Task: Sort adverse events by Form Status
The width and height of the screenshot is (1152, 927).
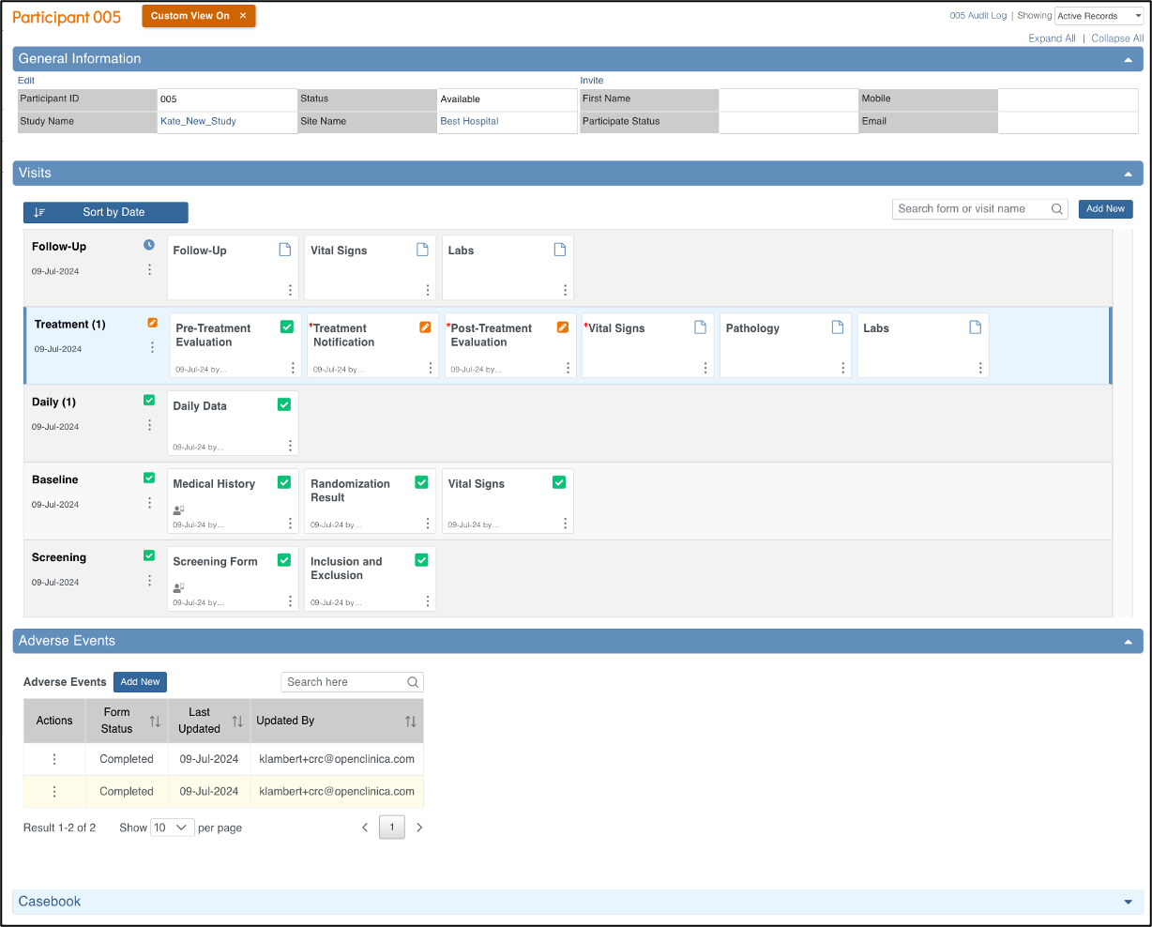Action: click(x=156, y=721)
